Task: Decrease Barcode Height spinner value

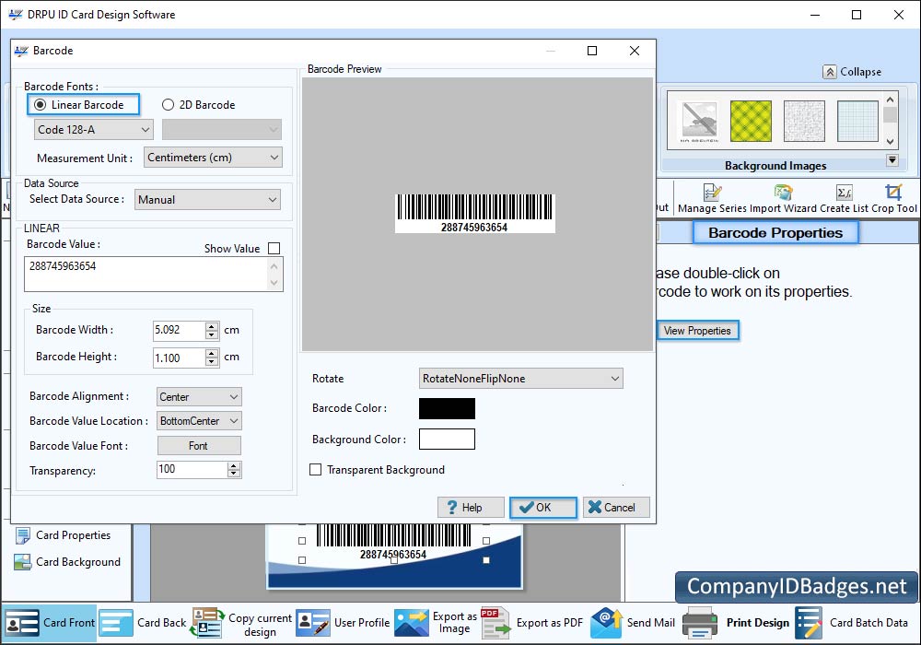Action: [212, 362]
